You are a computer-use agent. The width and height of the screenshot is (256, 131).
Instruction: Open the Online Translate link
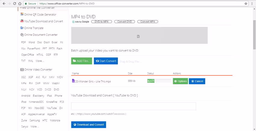34,28
